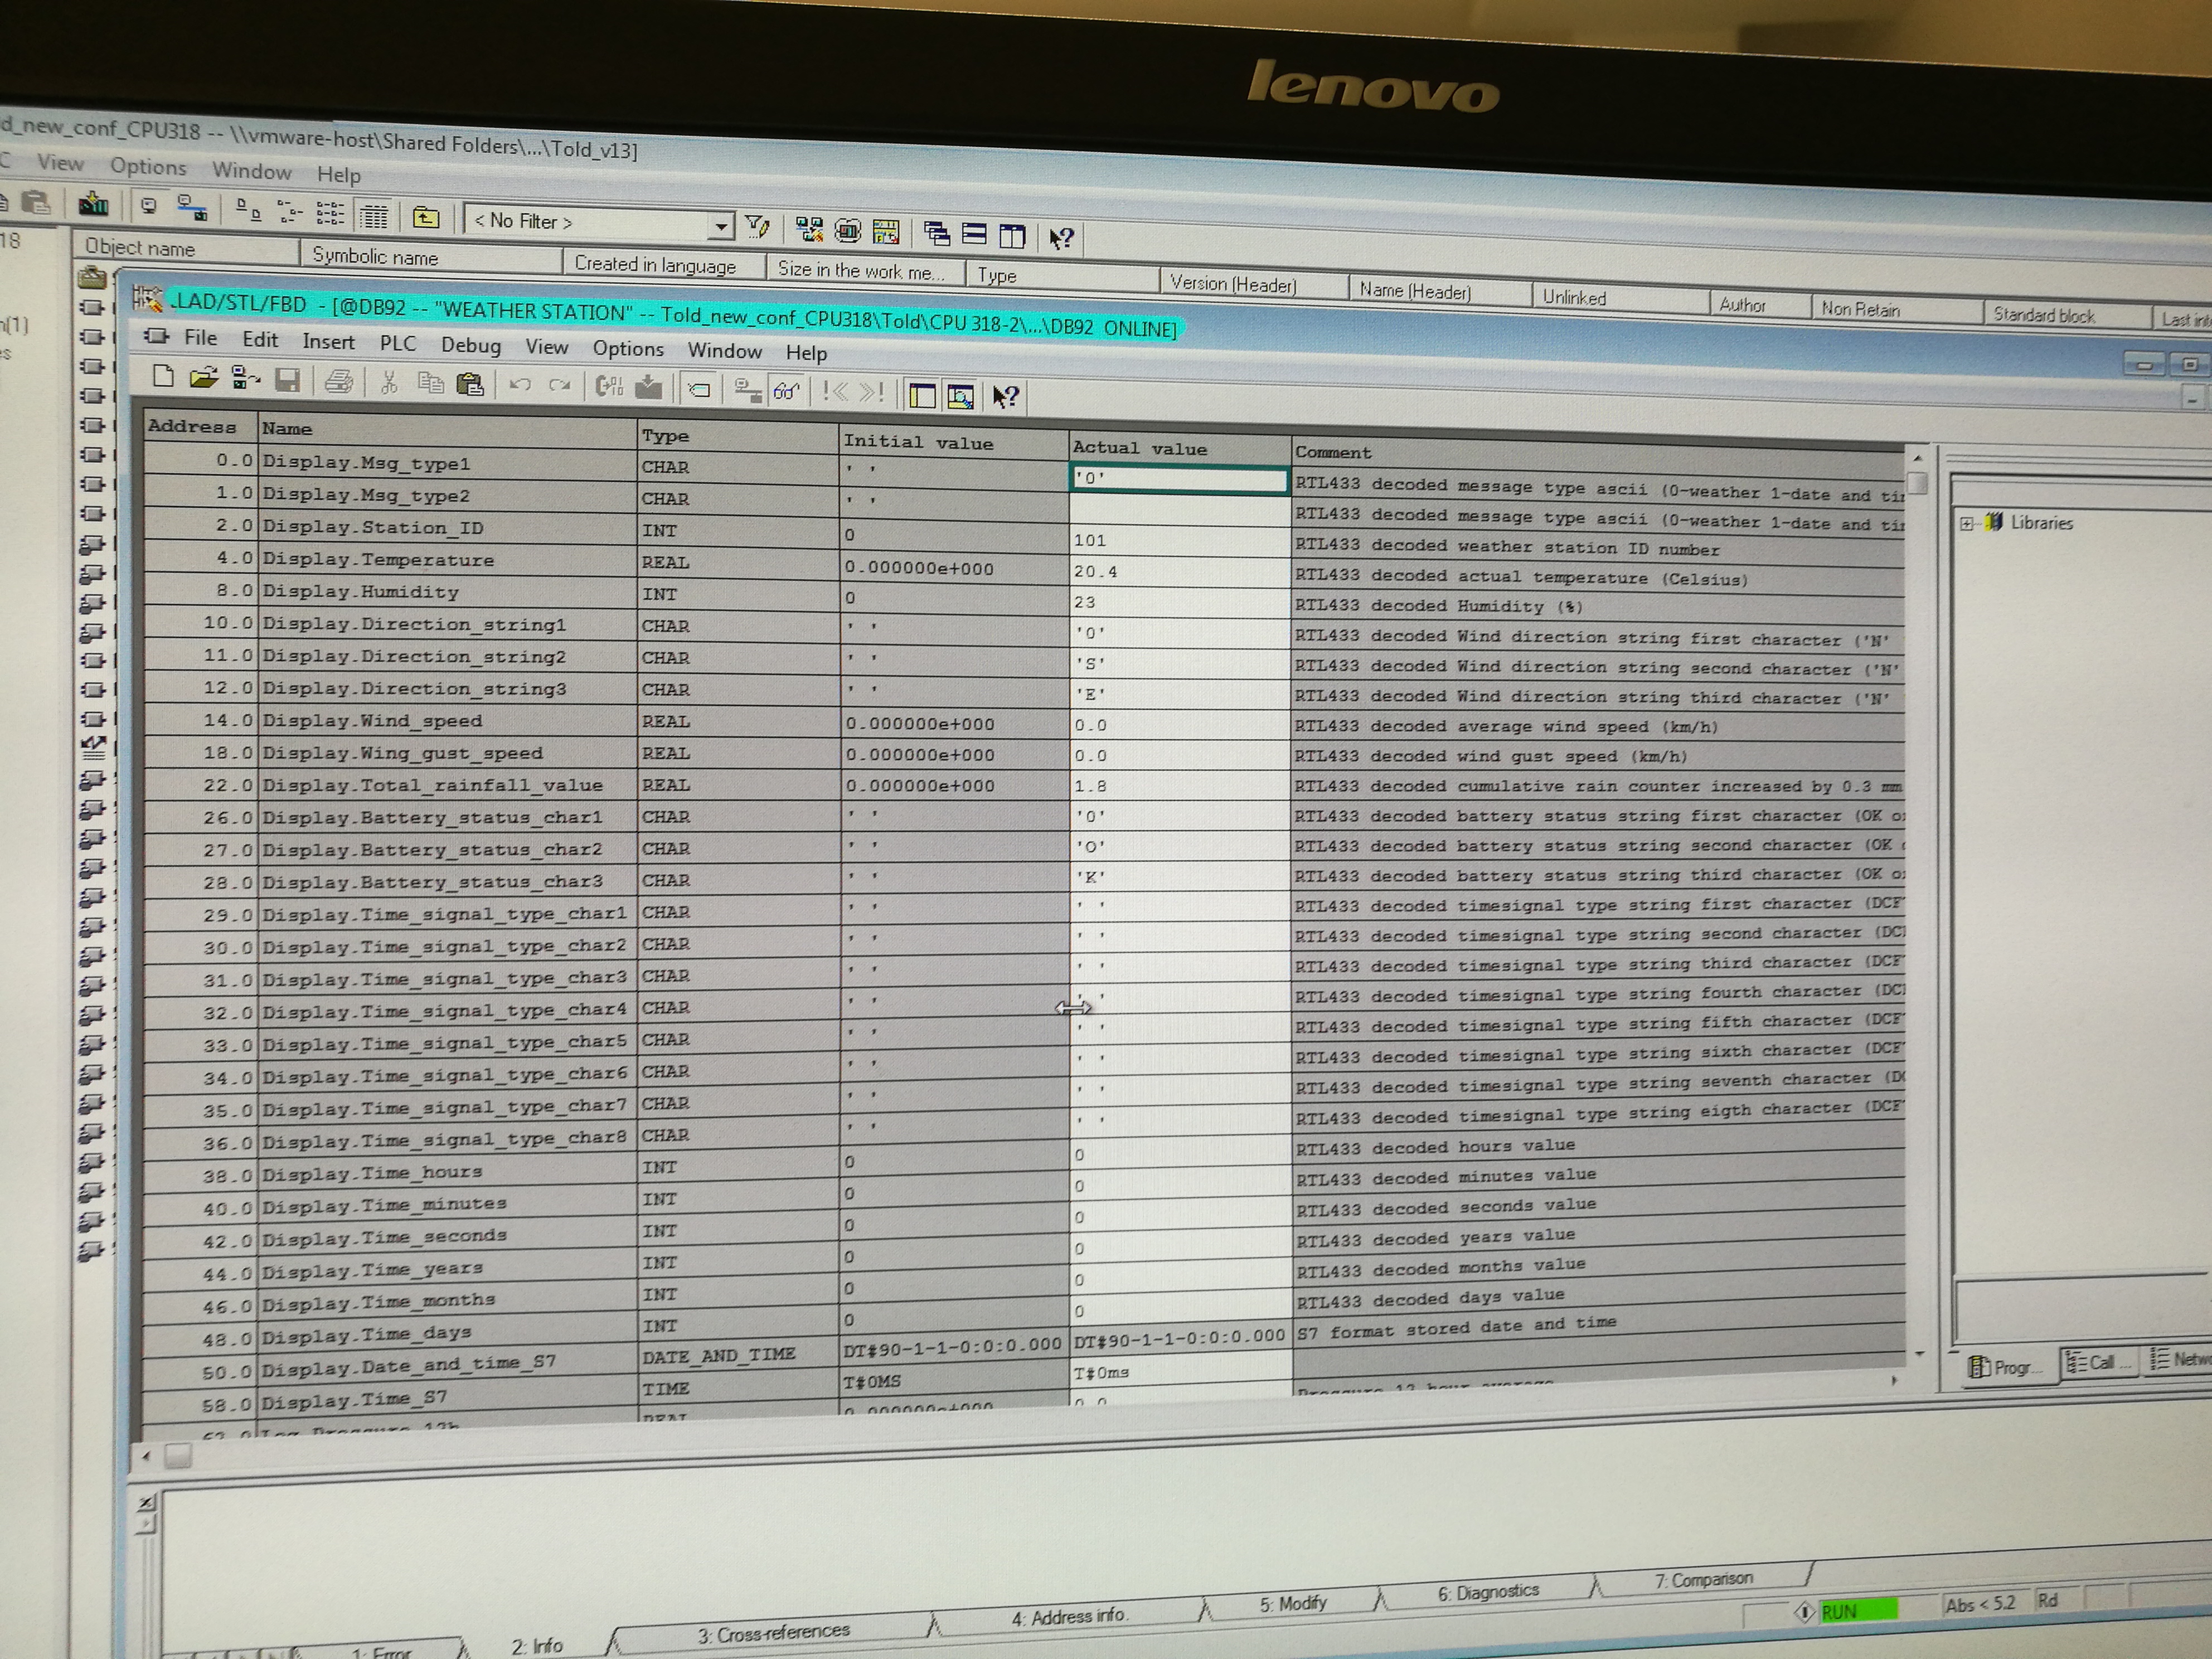Screen dimensions: 2212x1659
Task: Click the vertical scrollbar up arrow of the data table
Action: pyautogui.click(x=1917, y=458)
